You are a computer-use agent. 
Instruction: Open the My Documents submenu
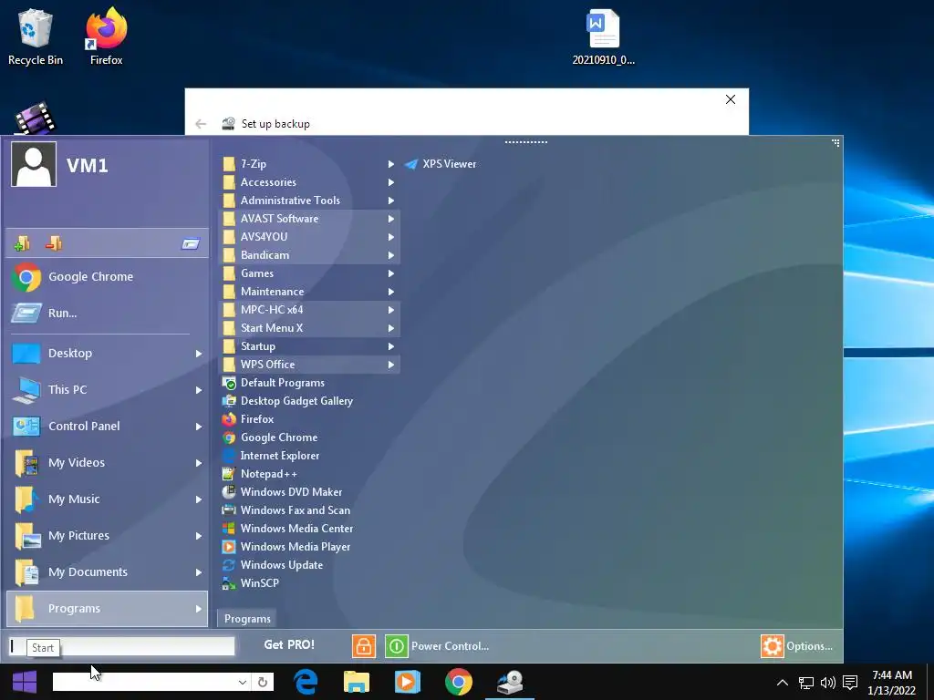(x=108, y=572)
